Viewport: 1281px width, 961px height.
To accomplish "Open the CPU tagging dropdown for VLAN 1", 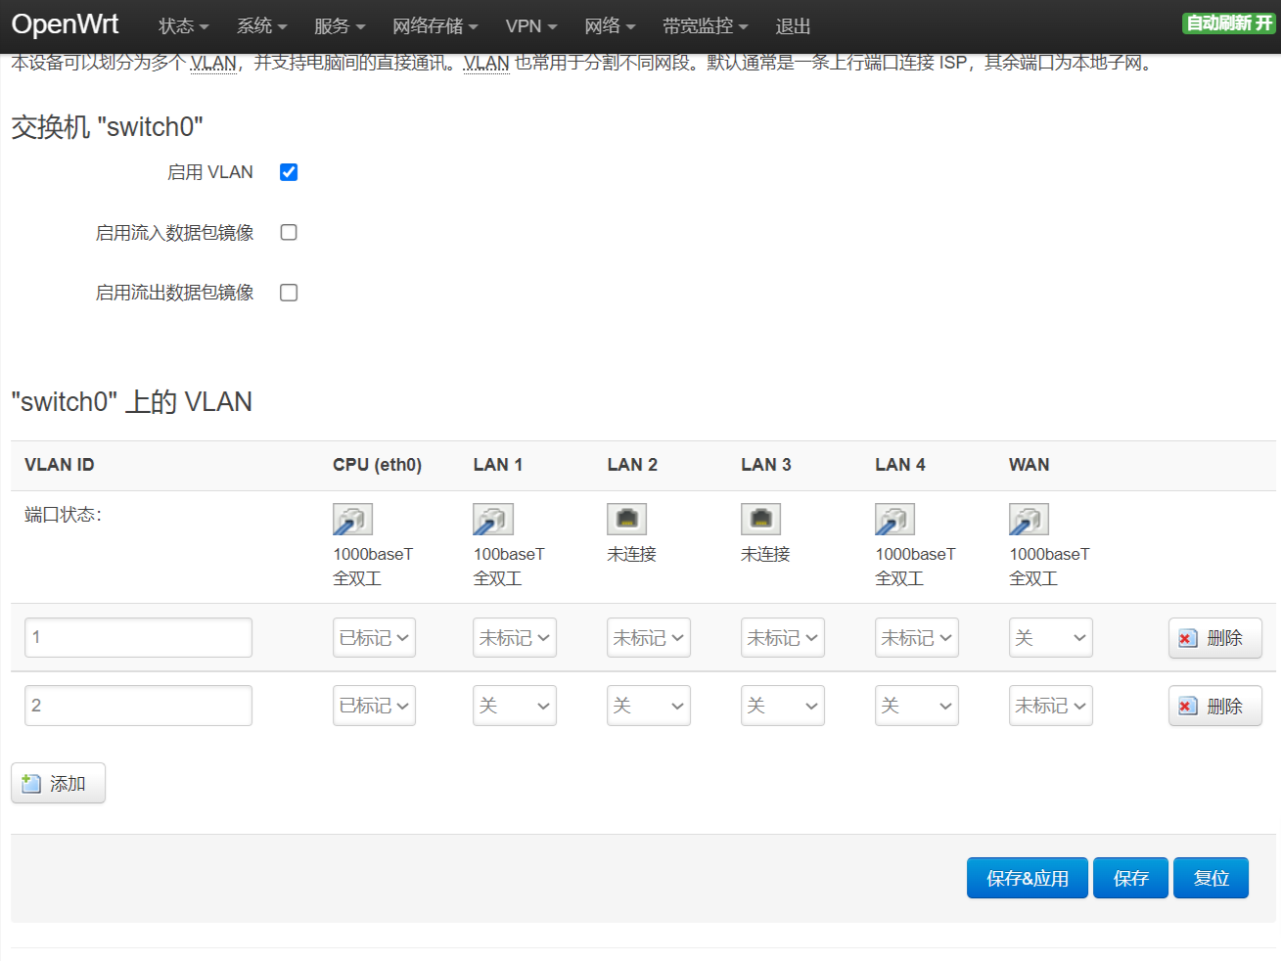I will 374,637.
